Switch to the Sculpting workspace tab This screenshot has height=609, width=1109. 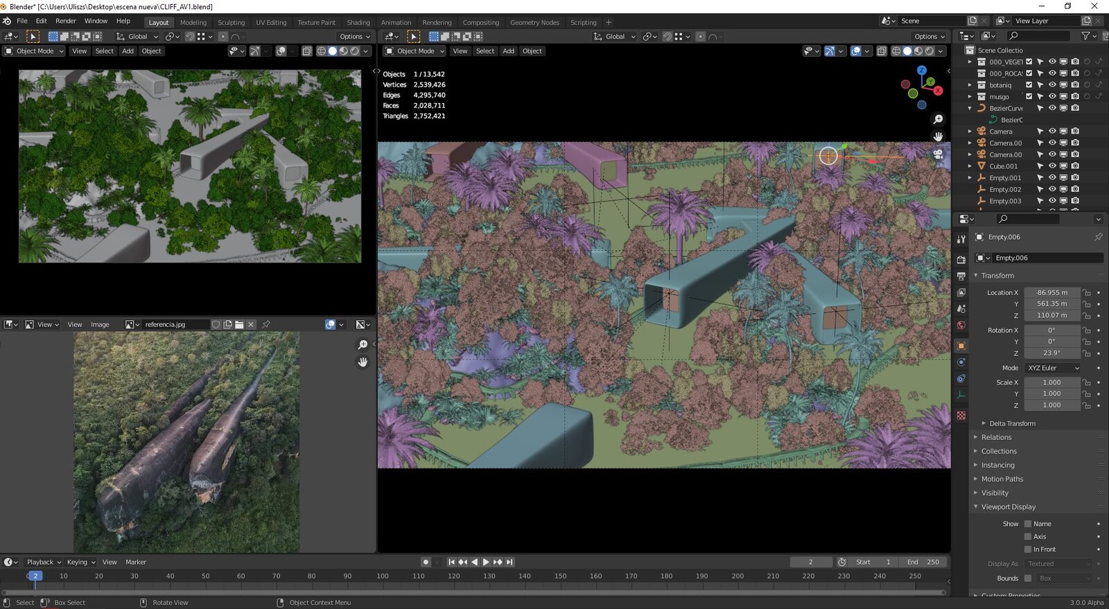(x=231, y=22)
